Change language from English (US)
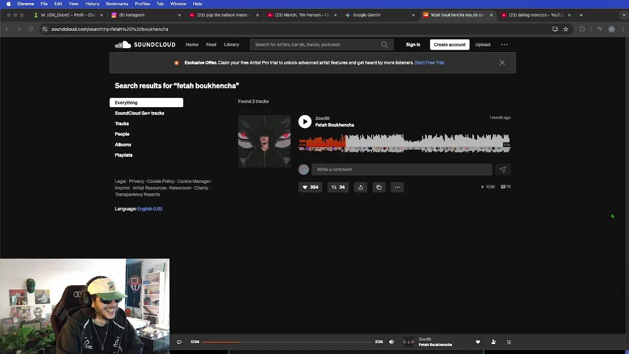629x354 pixels. click(x=149, y=209)
